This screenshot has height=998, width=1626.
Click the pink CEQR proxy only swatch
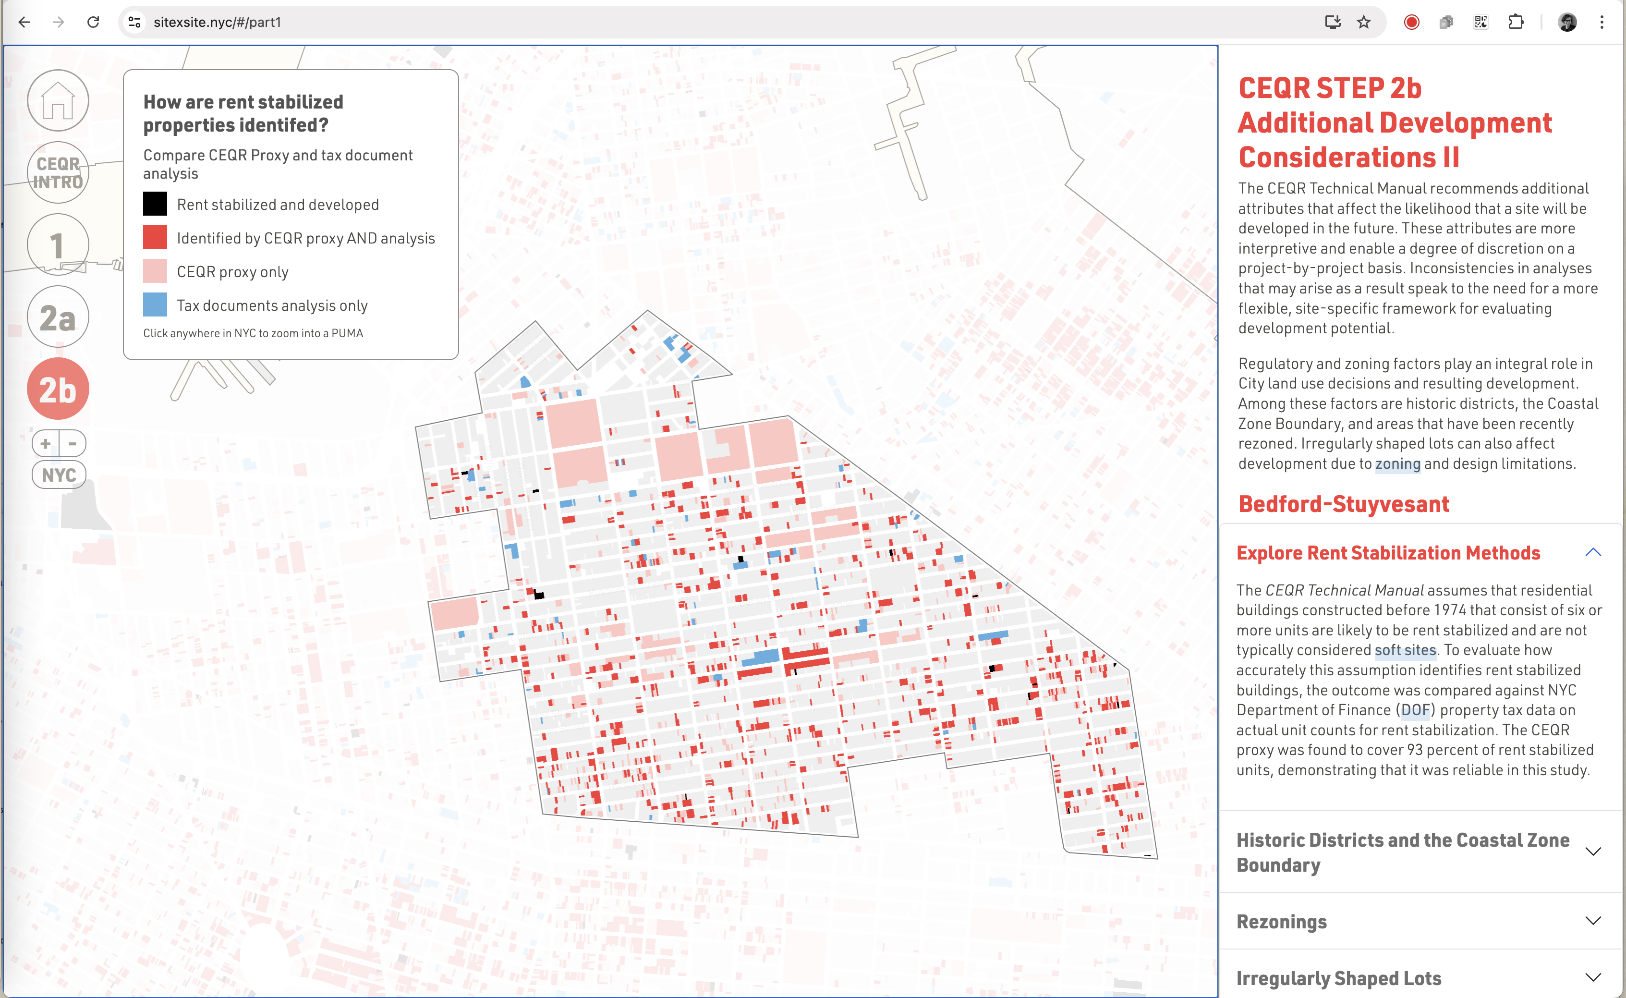click(x=155, y=271)
